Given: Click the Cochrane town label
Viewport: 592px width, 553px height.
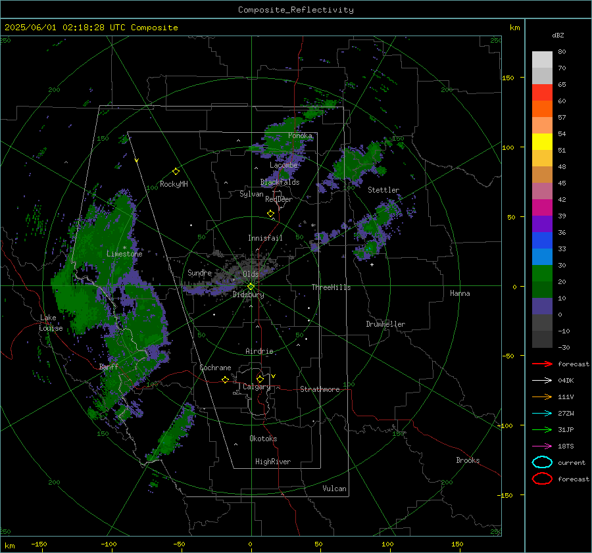Looking at the screenshot, I should [215, 368].
